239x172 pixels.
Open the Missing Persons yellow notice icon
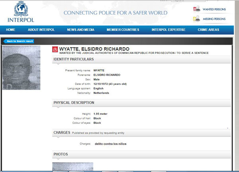[x=197, y=19]
